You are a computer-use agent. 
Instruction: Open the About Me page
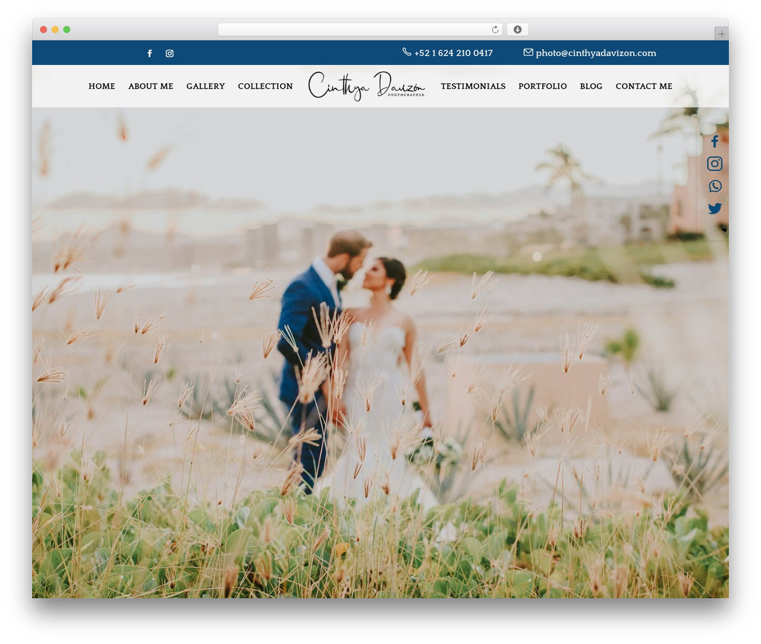click(x=151, y=86)
